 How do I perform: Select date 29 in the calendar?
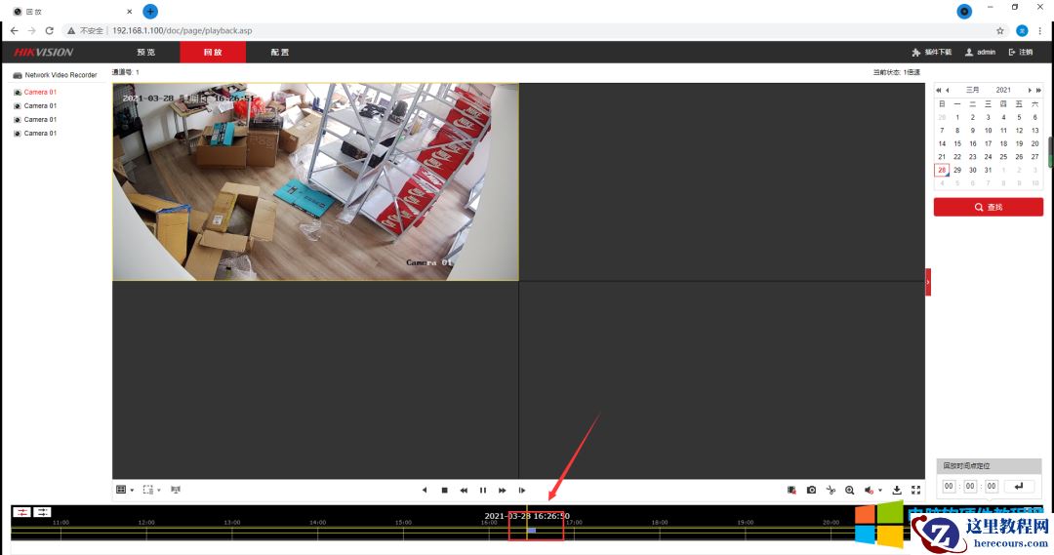click(x=957, y=170)
